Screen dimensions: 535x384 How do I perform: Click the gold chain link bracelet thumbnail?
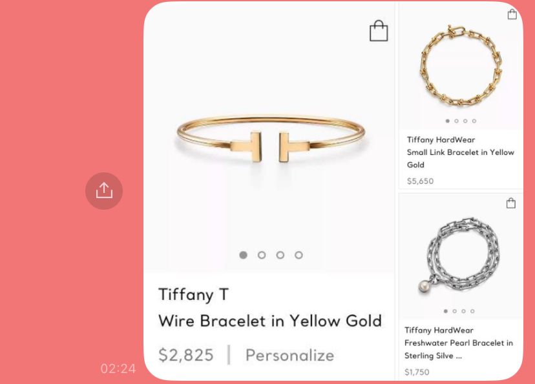[x=461, y=66]
